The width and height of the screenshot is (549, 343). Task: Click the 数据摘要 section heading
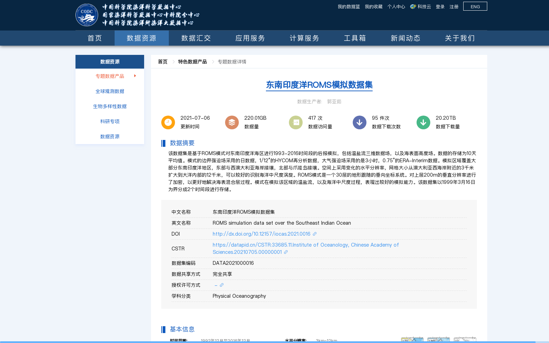[x=182, y=143]
